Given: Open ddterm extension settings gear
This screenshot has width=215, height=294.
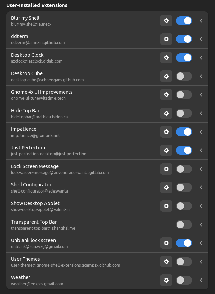Looking at the screenshot, I should coord(166,39).
